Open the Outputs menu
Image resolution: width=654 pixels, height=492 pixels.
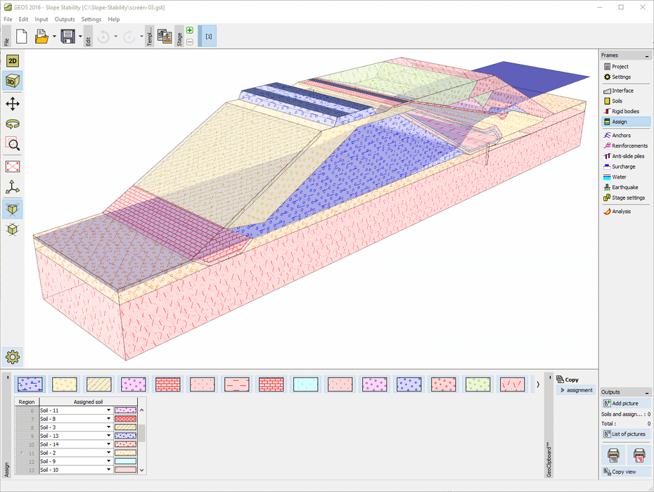pyautogui.click(x=65, y=19)
